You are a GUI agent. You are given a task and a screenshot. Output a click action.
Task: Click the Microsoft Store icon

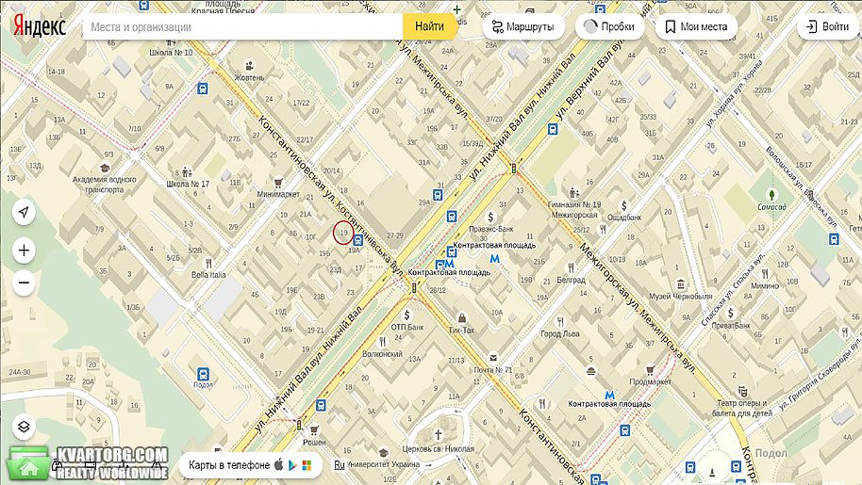(307, 465)
